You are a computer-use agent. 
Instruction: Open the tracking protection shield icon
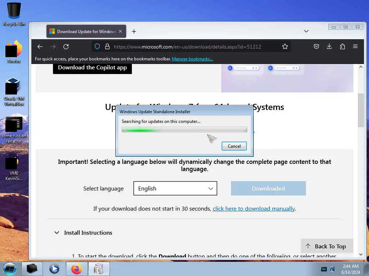[x=97, y=46]
